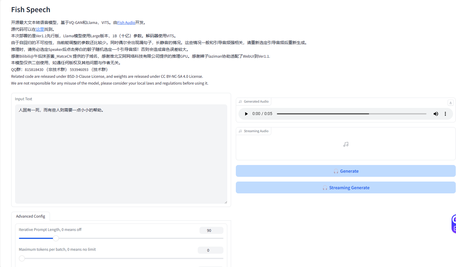The width and height of the screenshot is (456, 267).
Task: Click headphones icon on Streaming Generate button
Action: click(325, 188)
